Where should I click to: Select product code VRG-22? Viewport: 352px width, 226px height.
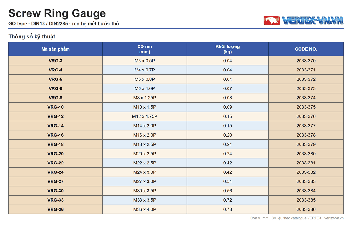pos(55,163)
